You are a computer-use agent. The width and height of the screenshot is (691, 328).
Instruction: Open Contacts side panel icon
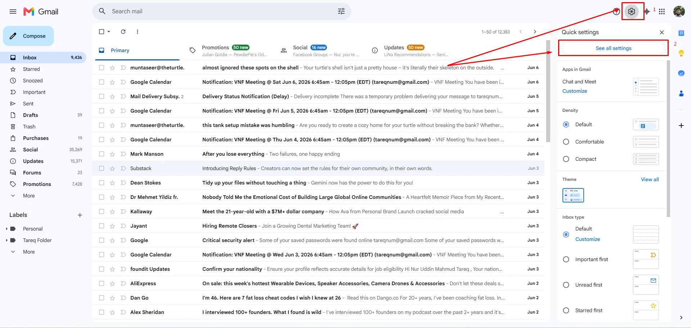click(x=681, y=94)
